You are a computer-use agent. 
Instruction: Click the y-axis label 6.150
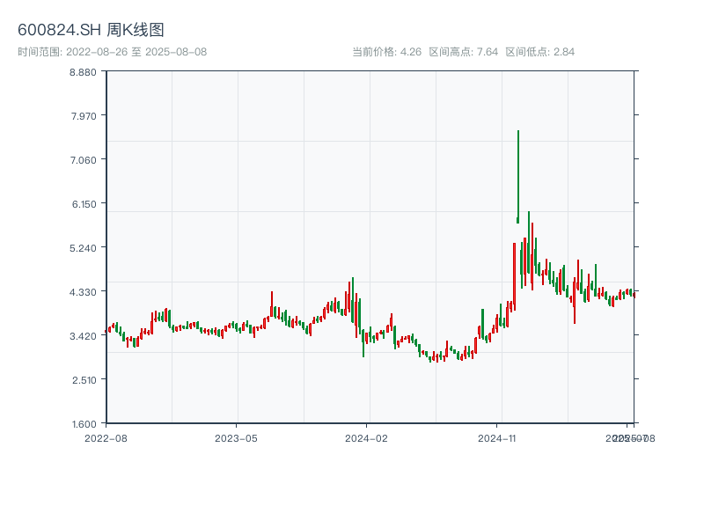pyautogui.click(x=84, y=204)
